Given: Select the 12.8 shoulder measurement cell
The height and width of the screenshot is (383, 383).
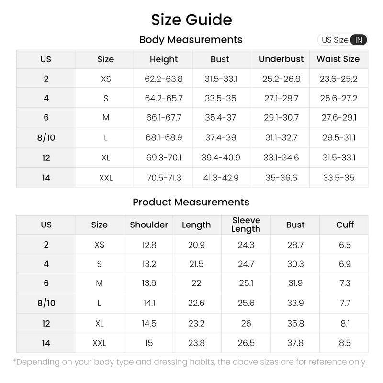Looking at the screenshot, I should pyautogui.click(x=149, y=245).
